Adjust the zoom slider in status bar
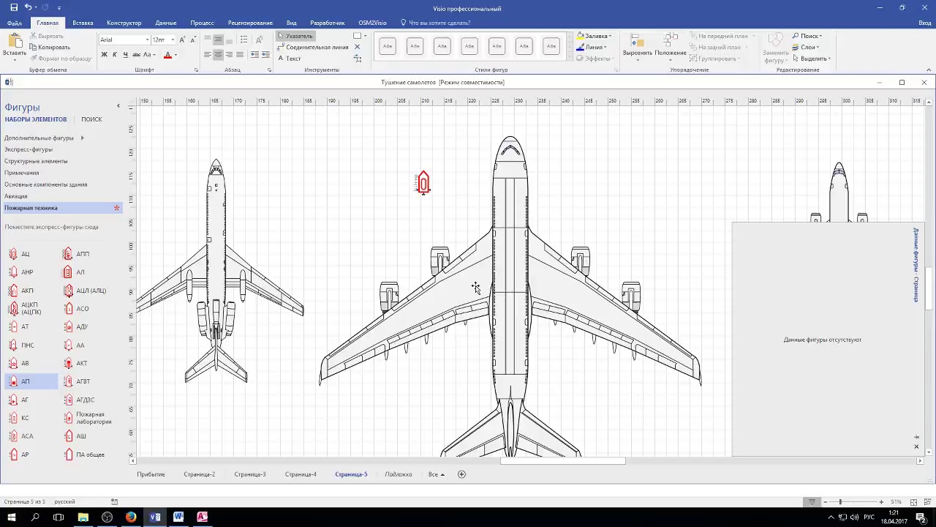This screenshot has width=936, height=527. 840,501
